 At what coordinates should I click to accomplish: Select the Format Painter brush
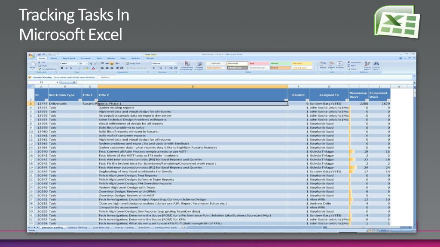pos(47,69)
